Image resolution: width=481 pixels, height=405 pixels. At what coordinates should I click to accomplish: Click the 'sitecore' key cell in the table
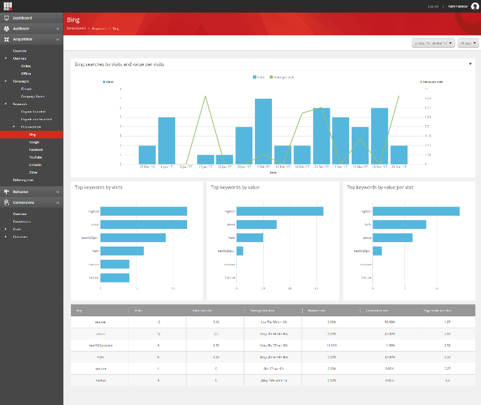[100, 369]
